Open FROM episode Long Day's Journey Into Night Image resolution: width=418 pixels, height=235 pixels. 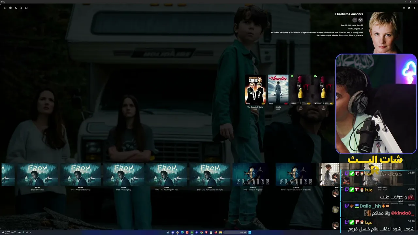coord(210,175)
